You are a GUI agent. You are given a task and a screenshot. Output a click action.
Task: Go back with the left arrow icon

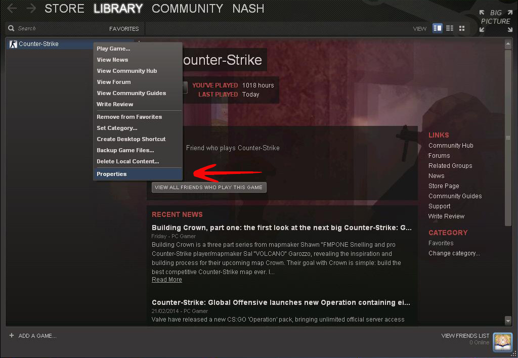(x=12, y=8)
